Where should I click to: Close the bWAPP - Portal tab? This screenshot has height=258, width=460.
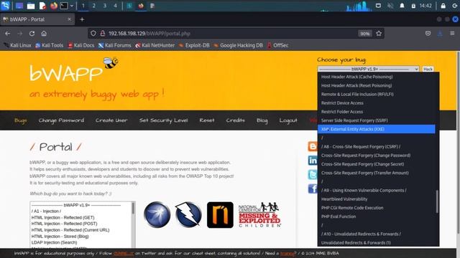point(69,19)
